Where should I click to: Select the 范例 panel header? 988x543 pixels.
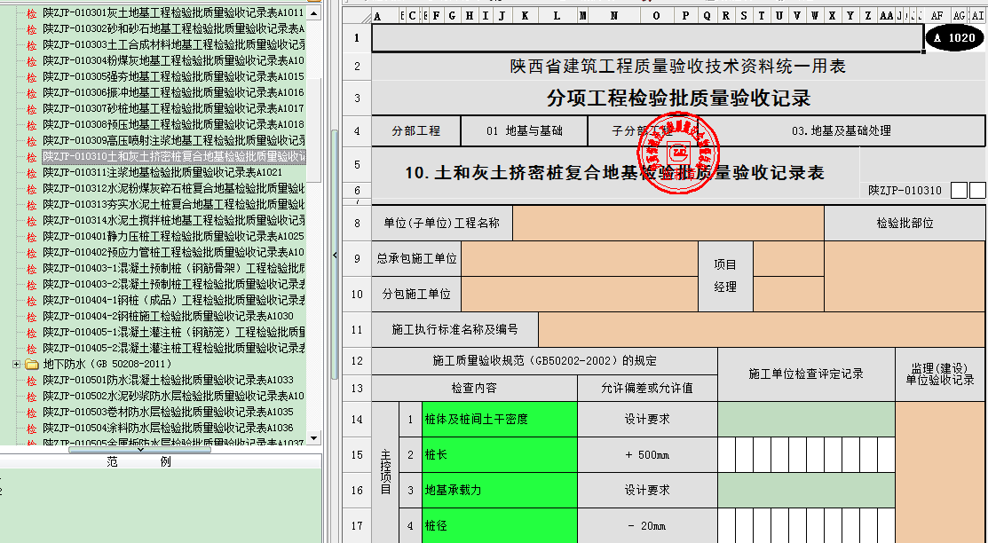[x=139, y=462]
